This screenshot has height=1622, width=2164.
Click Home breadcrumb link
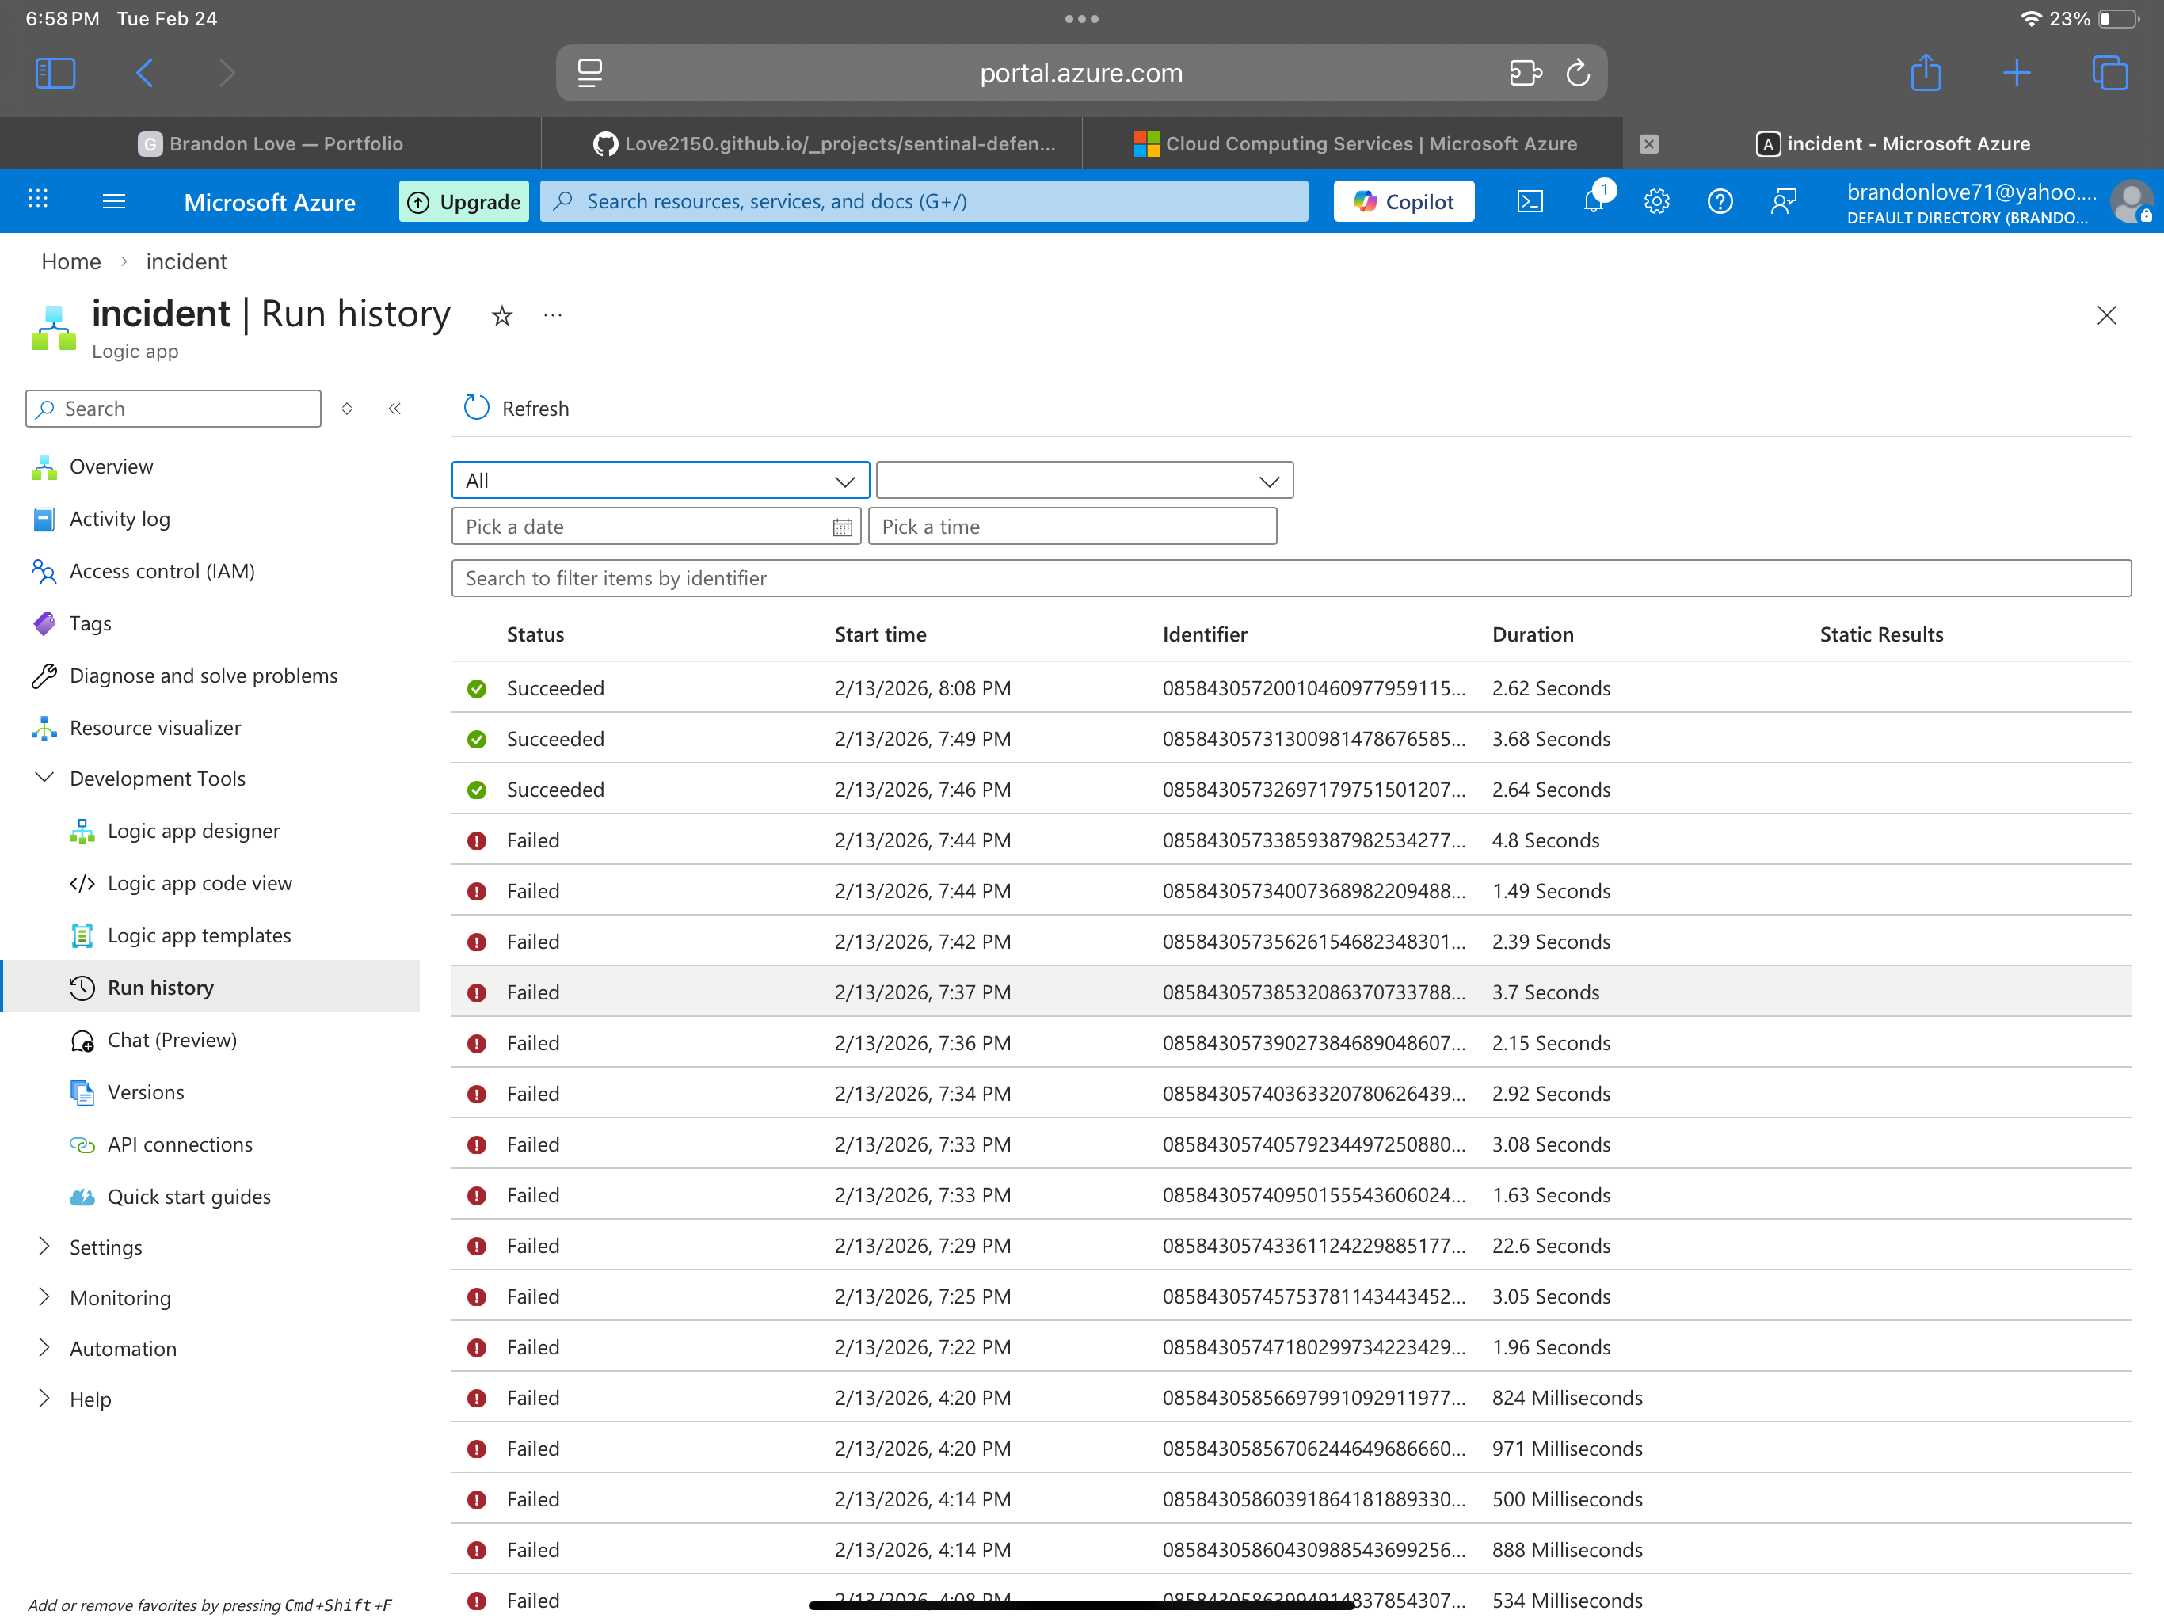point(70,261)
